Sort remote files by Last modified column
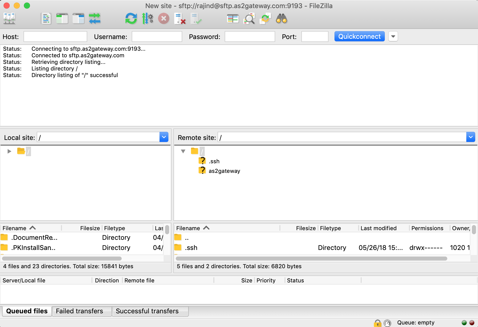Image resolution: width=478 pixels, height=327 pixels. (384, 228)
